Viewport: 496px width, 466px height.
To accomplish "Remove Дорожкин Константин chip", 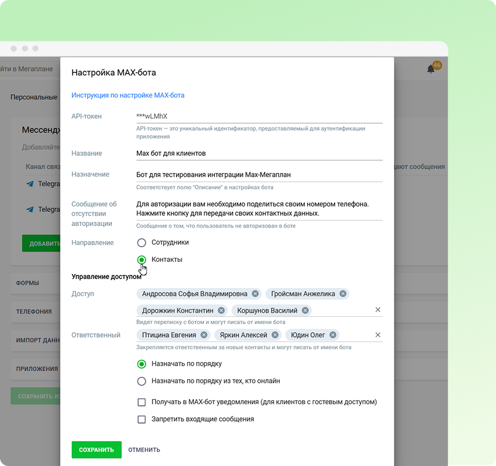I will (x=221, y=311).
